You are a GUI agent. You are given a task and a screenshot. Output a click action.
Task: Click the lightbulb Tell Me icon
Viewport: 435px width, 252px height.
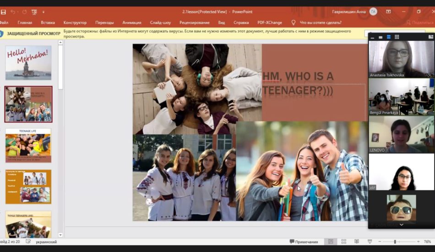(294, 22)
